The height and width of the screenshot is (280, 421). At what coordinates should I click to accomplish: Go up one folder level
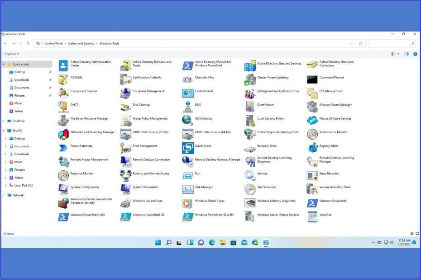[x=28, y=43]
